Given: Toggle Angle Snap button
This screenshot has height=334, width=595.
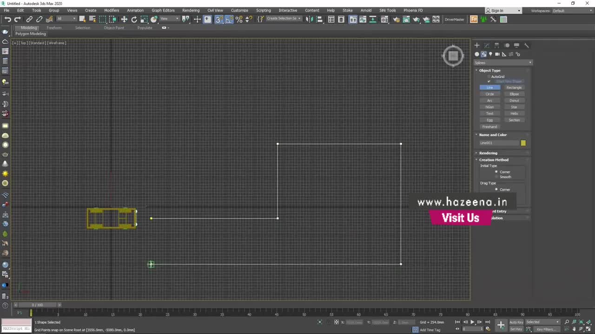Looking at the screenshot, I should tap(229, 19).
